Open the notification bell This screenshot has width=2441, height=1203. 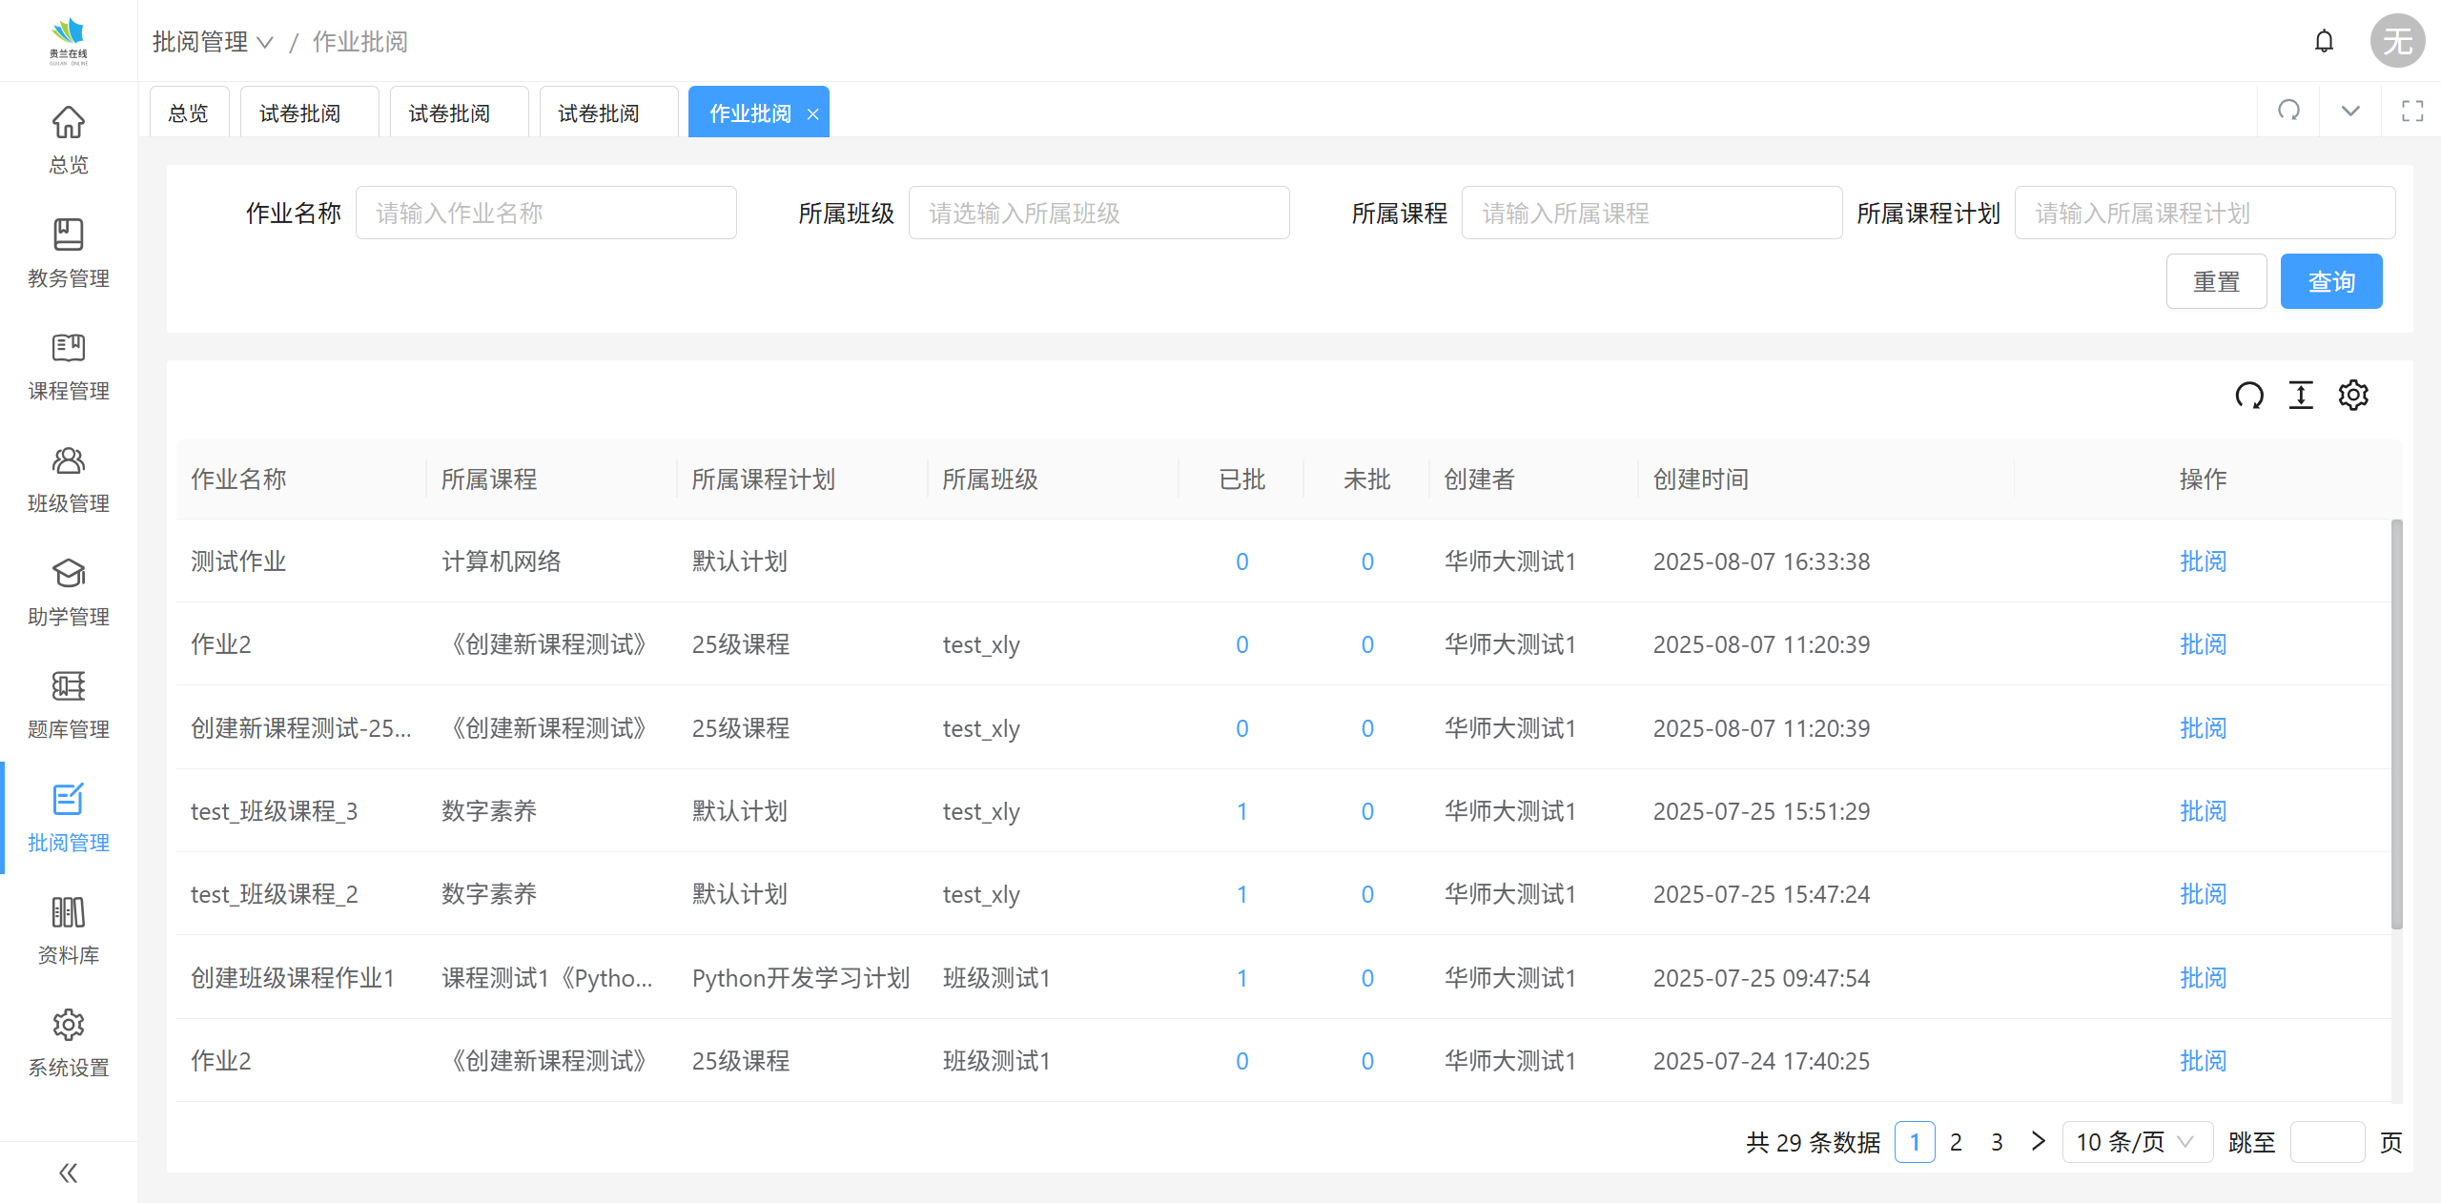pyautogui.click(x=2324, y=41)
